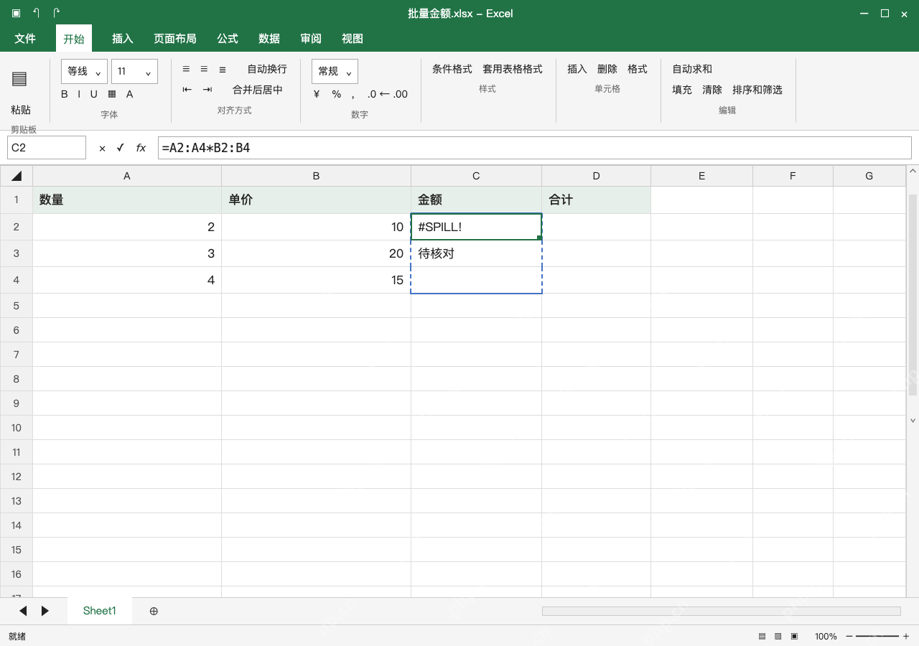Switch to 插入 ribbon tab

tap(123, 39)
